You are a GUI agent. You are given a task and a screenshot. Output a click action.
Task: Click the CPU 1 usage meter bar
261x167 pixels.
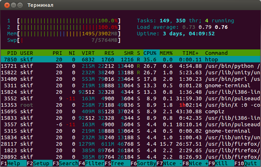tap(69, 21)
